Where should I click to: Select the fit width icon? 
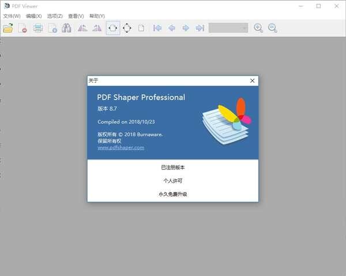click(113, 28)
